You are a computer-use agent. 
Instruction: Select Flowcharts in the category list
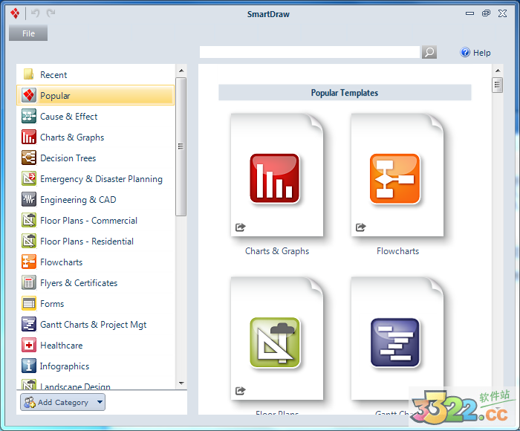62,262
